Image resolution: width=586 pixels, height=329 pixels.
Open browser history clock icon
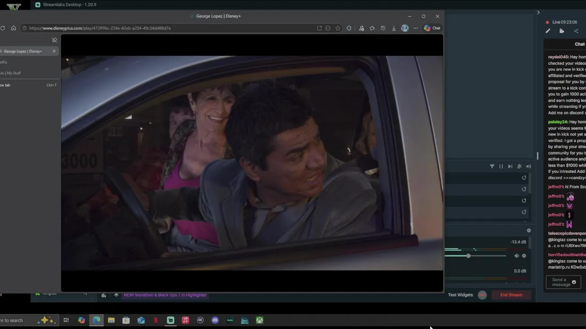pyautogui.click(x=383, y=28)
